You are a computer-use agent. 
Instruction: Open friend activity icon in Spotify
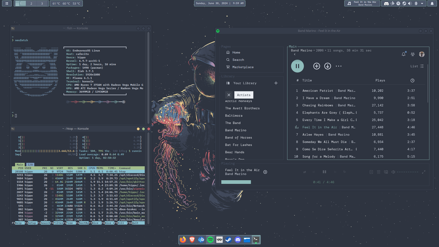pyautogui.click(x=413, y=54)
